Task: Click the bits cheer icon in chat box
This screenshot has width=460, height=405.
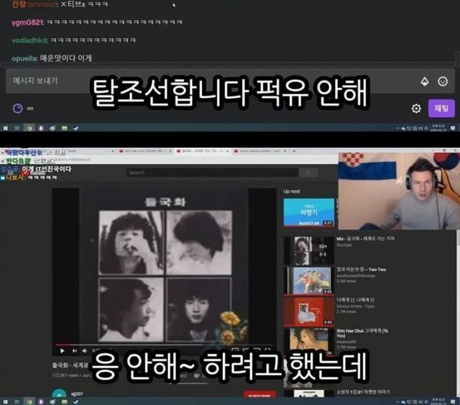Action: 424,81
